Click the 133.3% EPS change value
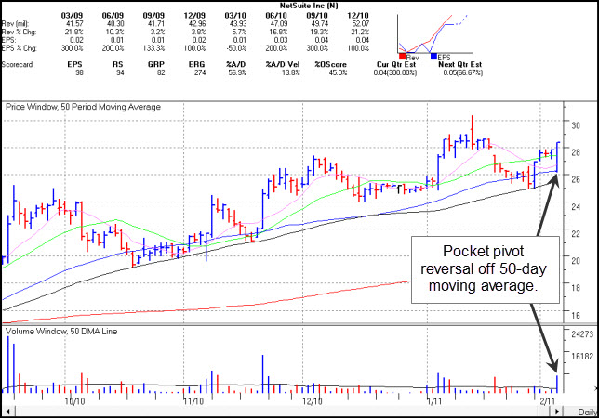599x418 pixels. tap(153, 48)
